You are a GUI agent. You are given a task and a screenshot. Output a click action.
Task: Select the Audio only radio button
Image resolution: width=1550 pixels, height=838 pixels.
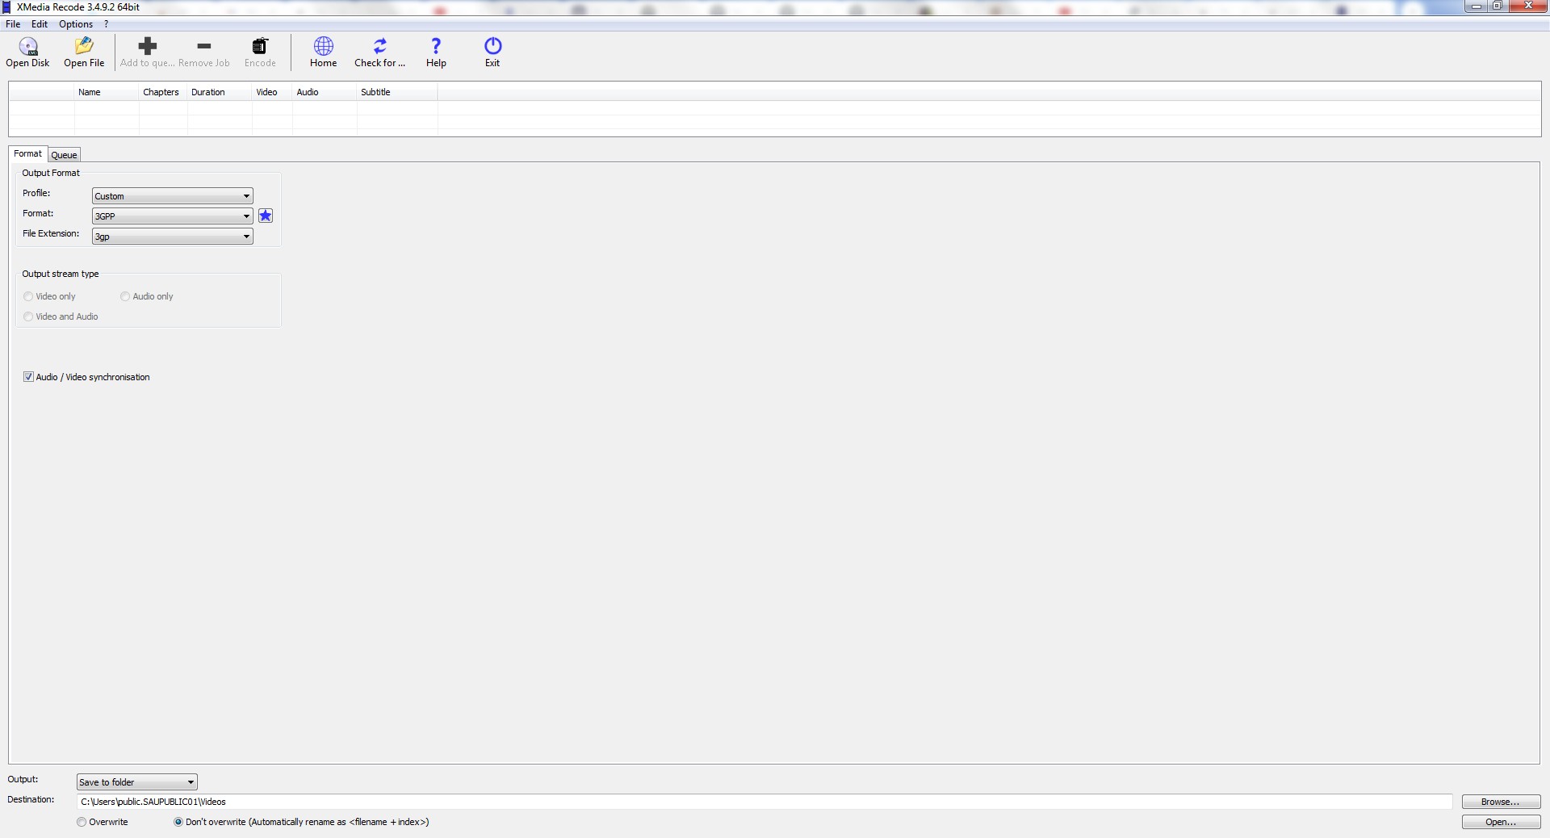125,296
